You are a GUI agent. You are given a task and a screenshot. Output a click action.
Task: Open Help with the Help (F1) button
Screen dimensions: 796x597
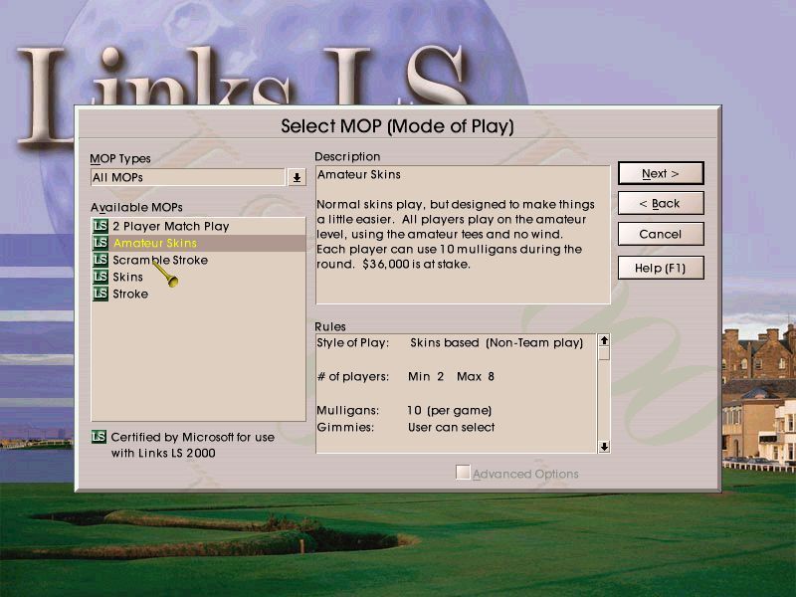coord(661,268)
